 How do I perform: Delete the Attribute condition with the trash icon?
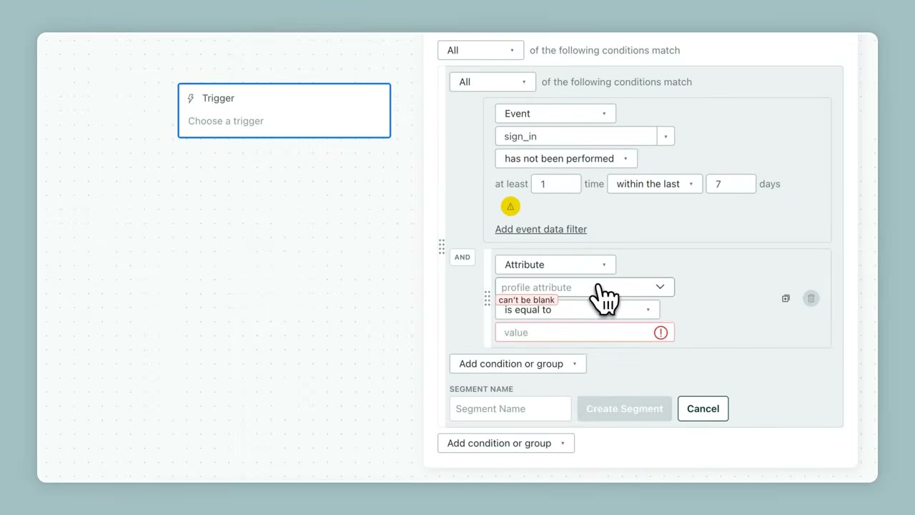[811, 298]
